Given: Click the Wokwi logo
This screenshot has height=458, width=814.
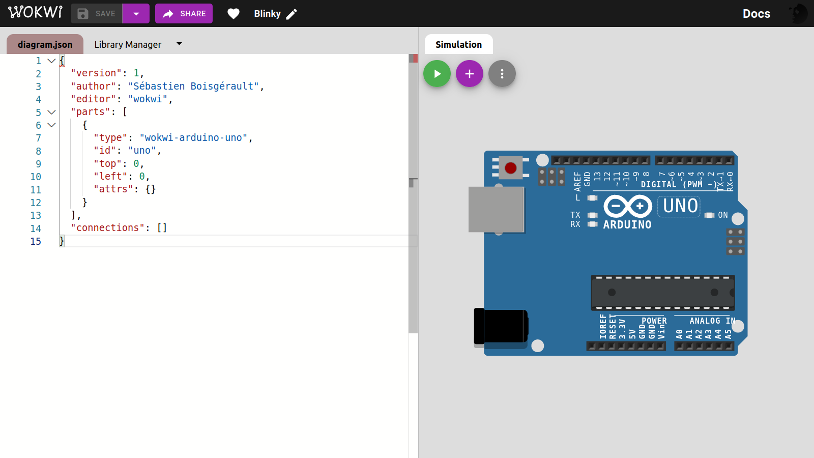Looking at the screenshot, I should pos(35,12).
